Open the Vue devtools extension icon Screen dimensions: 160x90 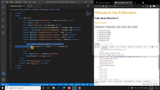tap(147, 6)
